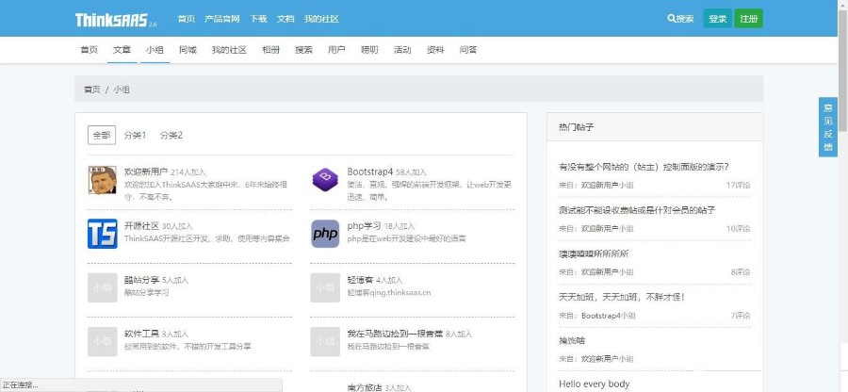This screenshot has width=848, height=392.
Task: Click the magnifier search icon in the blue header
Action: 671,19
